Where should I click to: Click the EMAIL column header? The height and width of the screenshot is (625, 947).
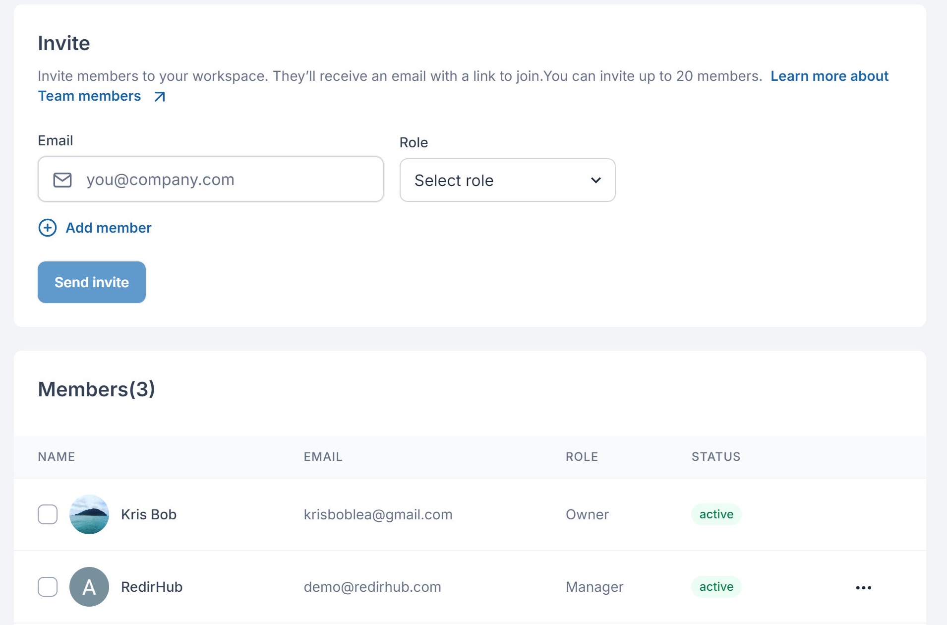point(323,456)
